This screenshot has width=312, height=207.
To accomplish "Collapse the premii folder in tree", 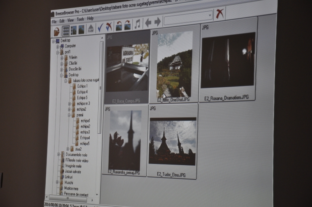I will click(x=69, y=115).
